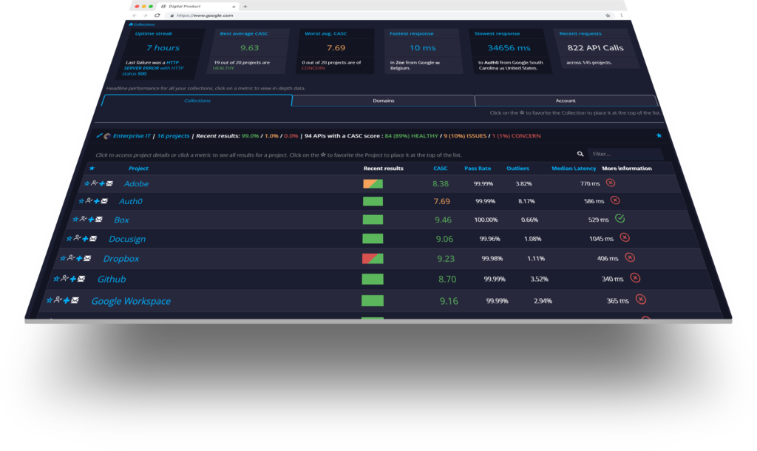Viewport: 757px width, 451px height.
Task: Click the Dropbox recent results color bar
Action: point(373,258)
